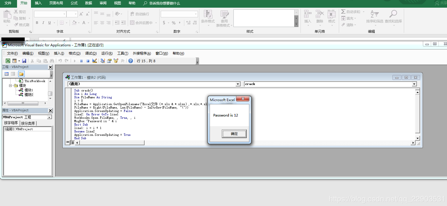
Task: Click the View Microsoft Excel icon
Action: 8,61
